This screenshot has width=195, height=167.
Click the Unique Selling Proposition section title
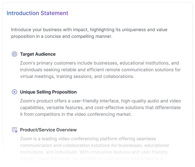point(48,92)
